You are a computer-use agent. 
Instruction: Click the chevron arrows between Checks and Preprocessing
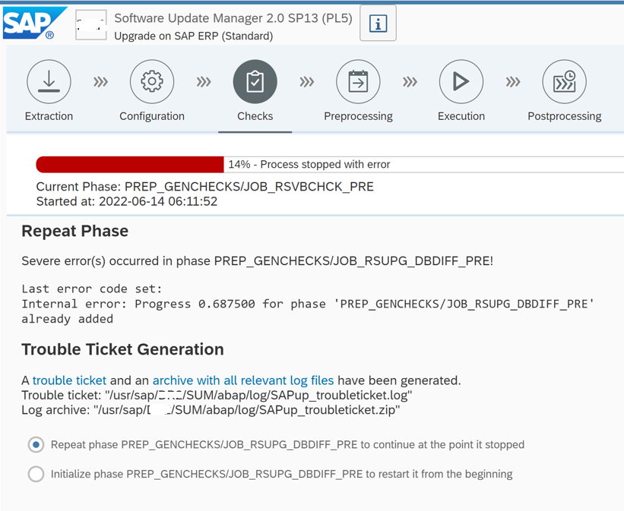(306, 82)
